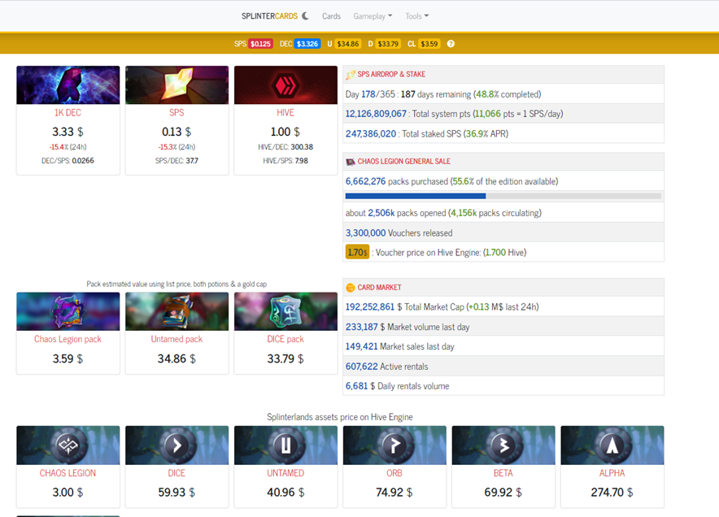The image size is (719, 517).
Task: Click the 149,421 Market sales row
Action: 503,346
